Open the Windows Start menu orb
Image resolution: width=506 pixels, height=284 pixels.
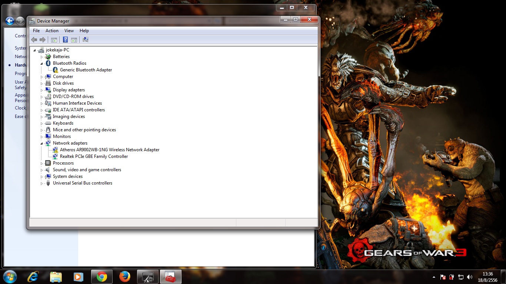coord(10,277)
